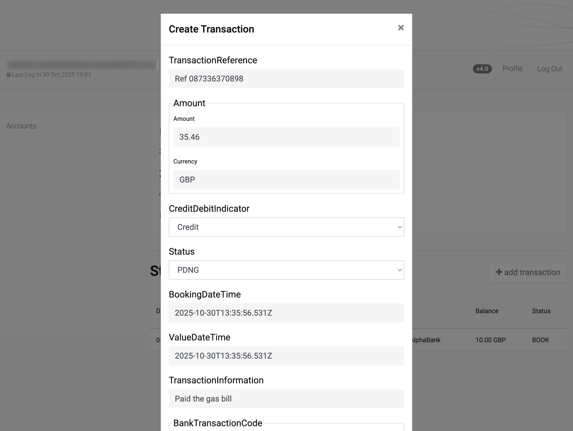Select the BOOK status cell

tap(540, 340)
